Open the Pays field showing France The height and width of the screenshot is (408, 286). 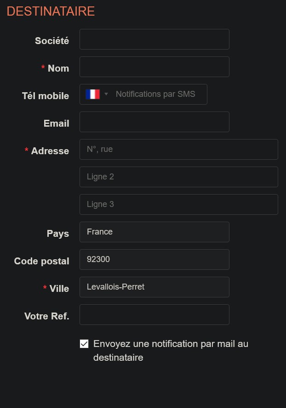(154, 232)
